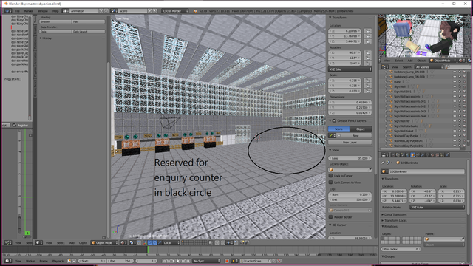Open the Object Data properties tab
Image resolution: width=473 pixels, height=266 pixels.
pyautogui.click(x=427, y=155)
